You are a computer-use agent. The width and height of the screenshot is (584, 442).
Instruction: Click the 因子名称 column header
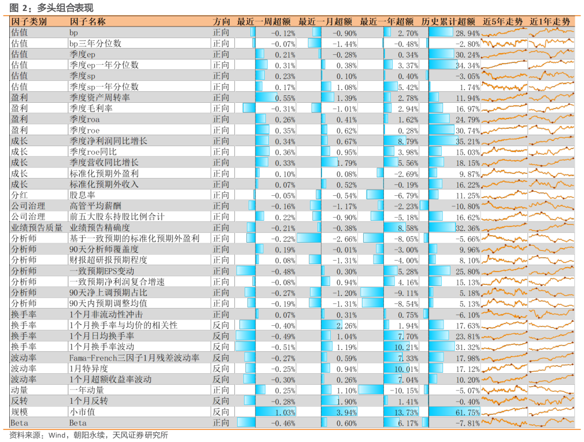tap(87, 21)
